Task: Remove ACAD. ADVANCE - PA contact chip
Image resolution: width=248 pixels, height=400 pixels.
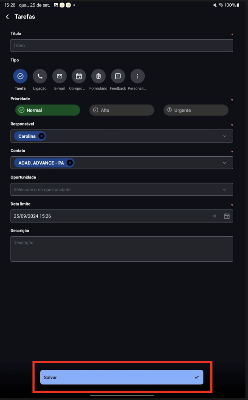Action: click(70, 163)
